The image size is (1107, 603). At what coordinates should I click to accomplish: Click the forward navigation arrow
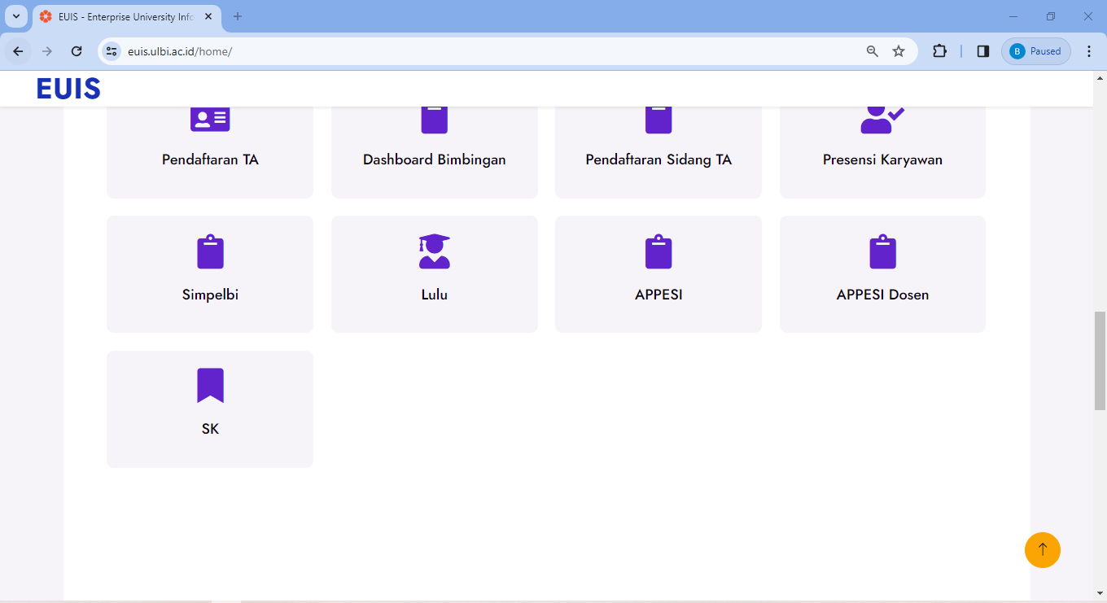point(47,51)
